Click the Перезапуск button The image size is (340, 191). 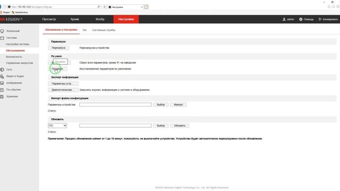[x=58, y=48]
